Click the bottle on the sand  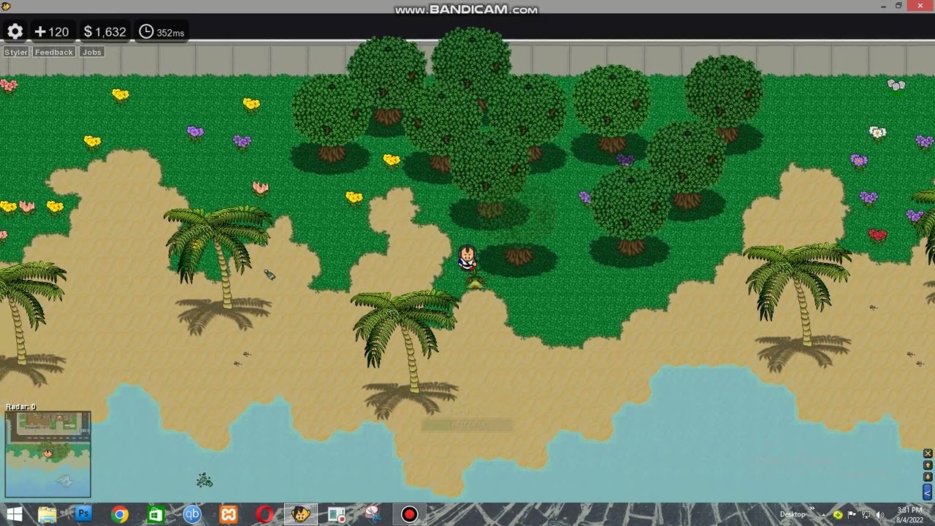(x=270, y=275)
